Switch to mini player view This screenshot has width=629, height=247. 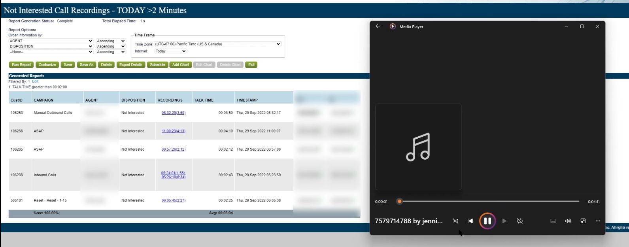pos(583,221)
